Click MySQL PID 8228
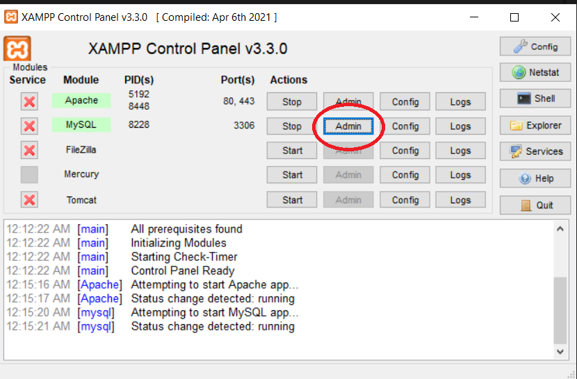Screen dimensions: 577x379 139,125
